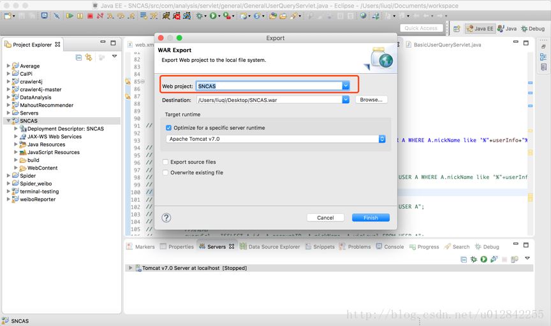The width and height of the screenshot is (551, 326).
Task: Switch to the Java perspective
Action: (507, 29)
